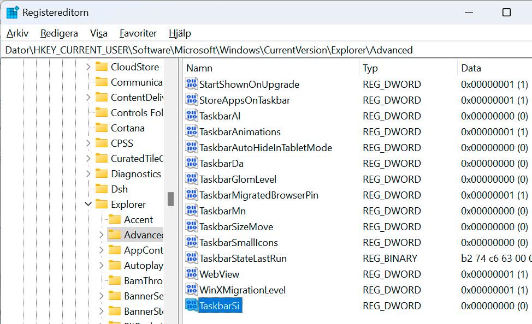532x324 pixels.
Task: Click the Accent folder icon
Action: pos(115,219)
